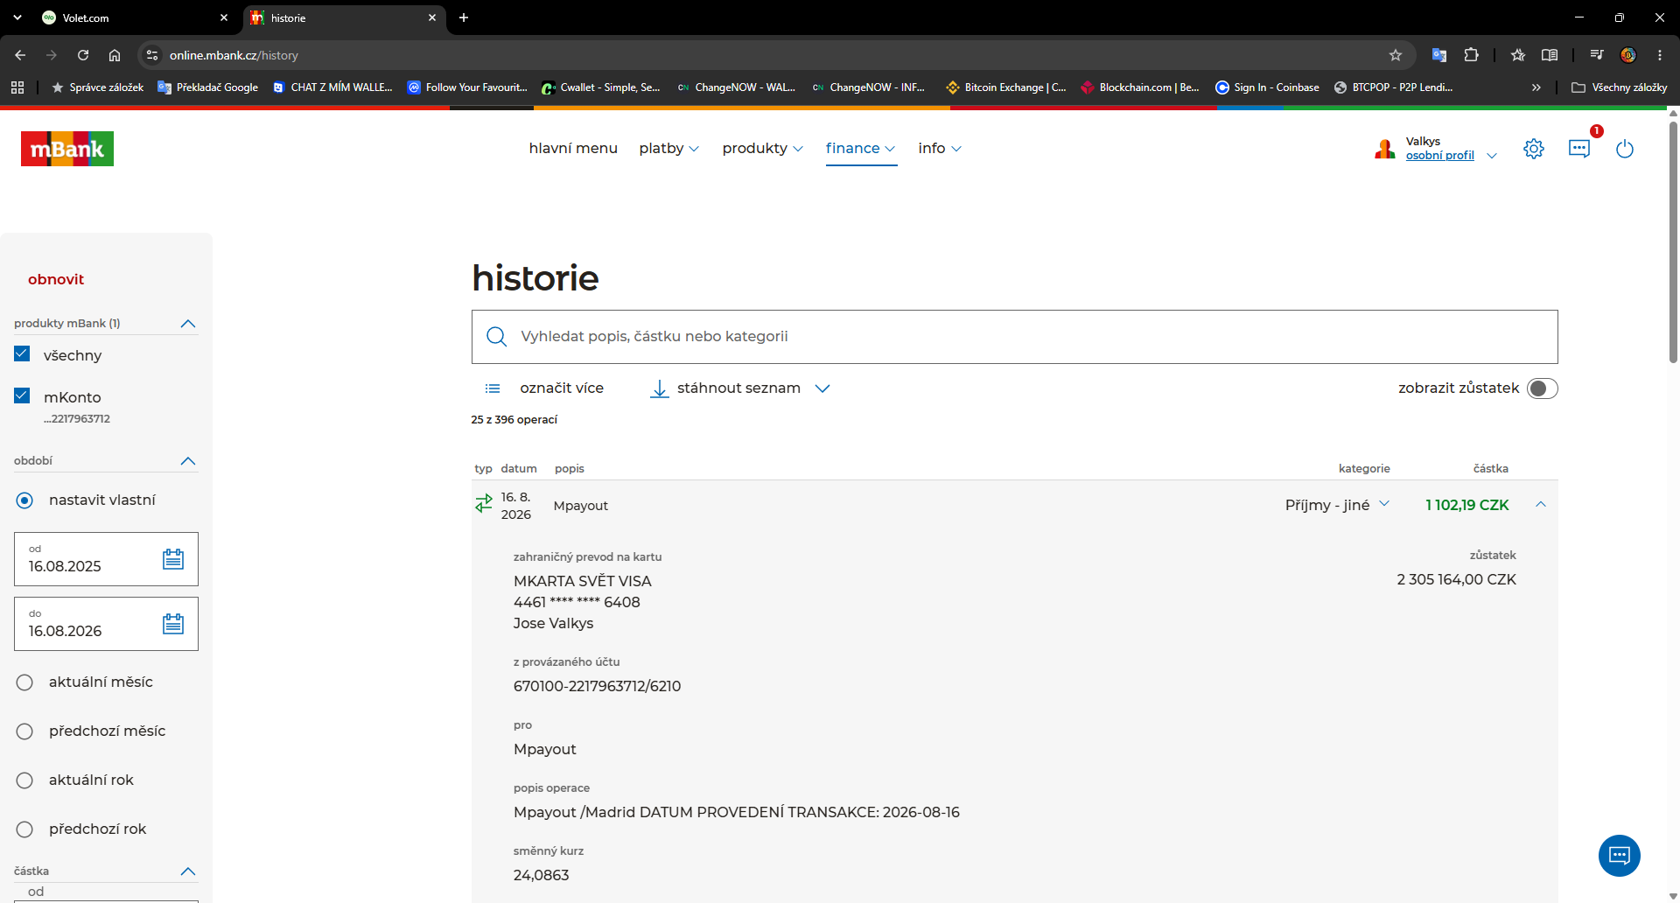Collapse the Mpayout transaction details chevron

[1541, 505]
